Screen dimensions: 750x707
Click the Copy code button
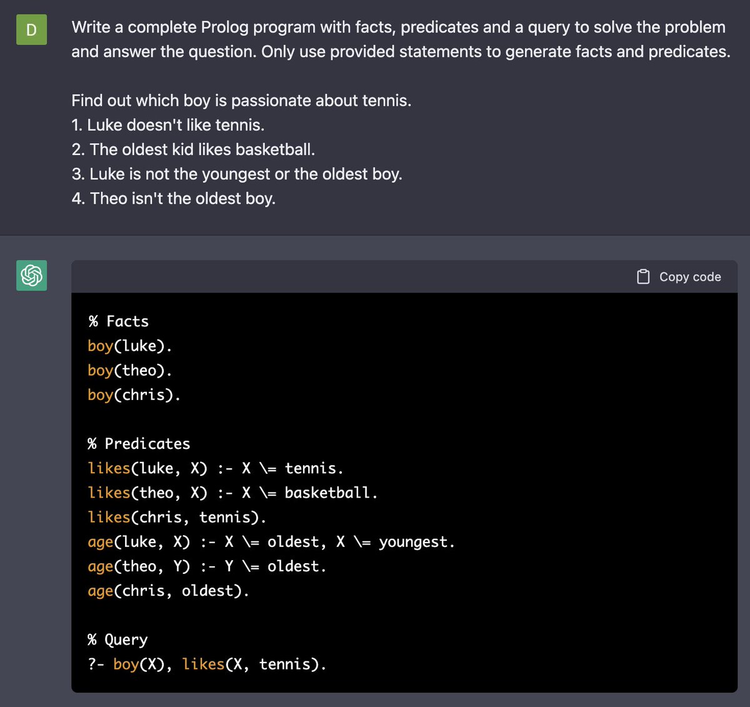click(679, 277)
